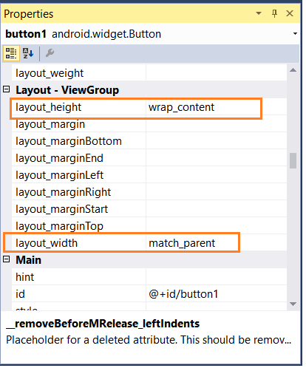This screenshot has width=306, height=368.
Task: Select the layout_height wrap_content value field
Action: coord(217,107)
